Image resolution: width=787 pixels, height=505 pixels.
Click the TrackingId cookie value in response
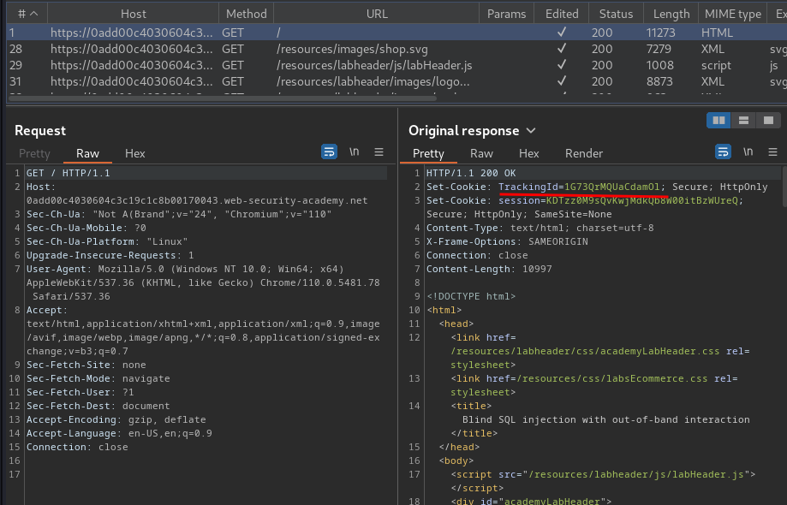611,187
